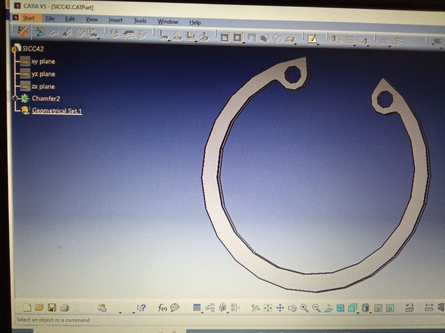The height and width of the screenshot is (333, 445).
Task: Open the Insert menu
Action: point(115,20)
